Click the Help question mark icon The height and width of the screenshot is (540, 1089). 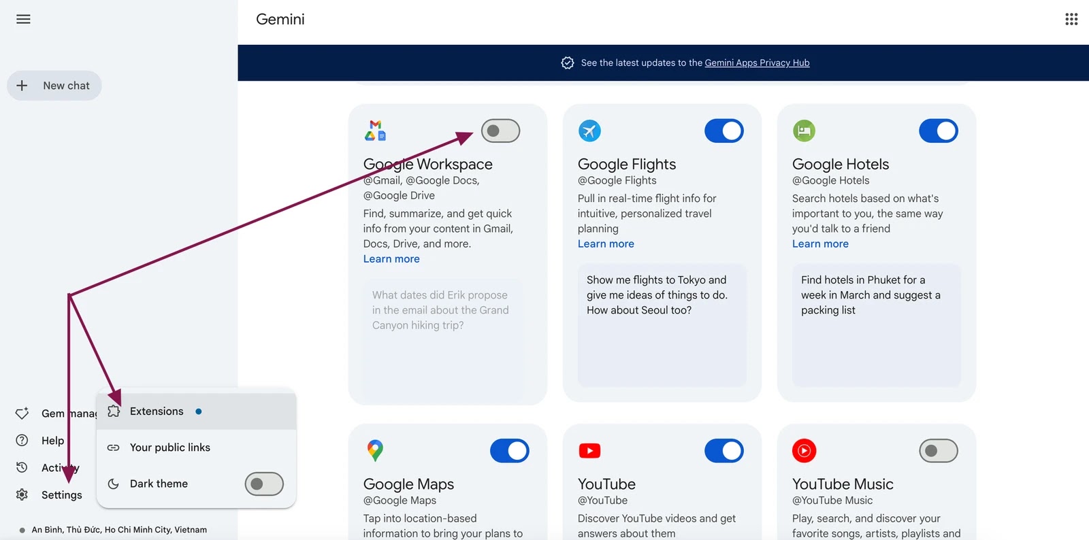click(x=22, y=440)
